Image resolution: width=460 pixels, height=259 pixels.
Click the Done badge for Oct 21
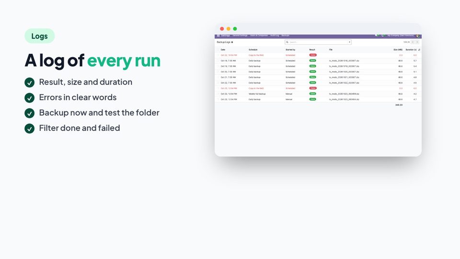[312, 77]
